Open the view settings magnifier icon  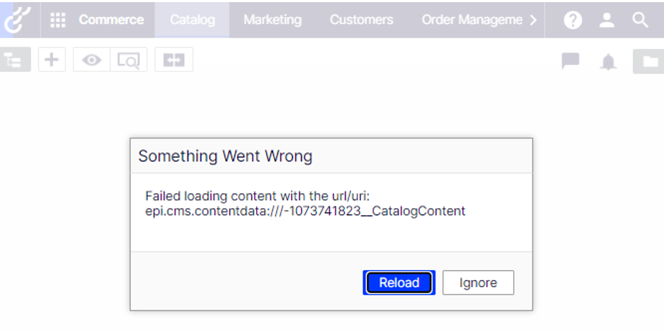(128, 60)
